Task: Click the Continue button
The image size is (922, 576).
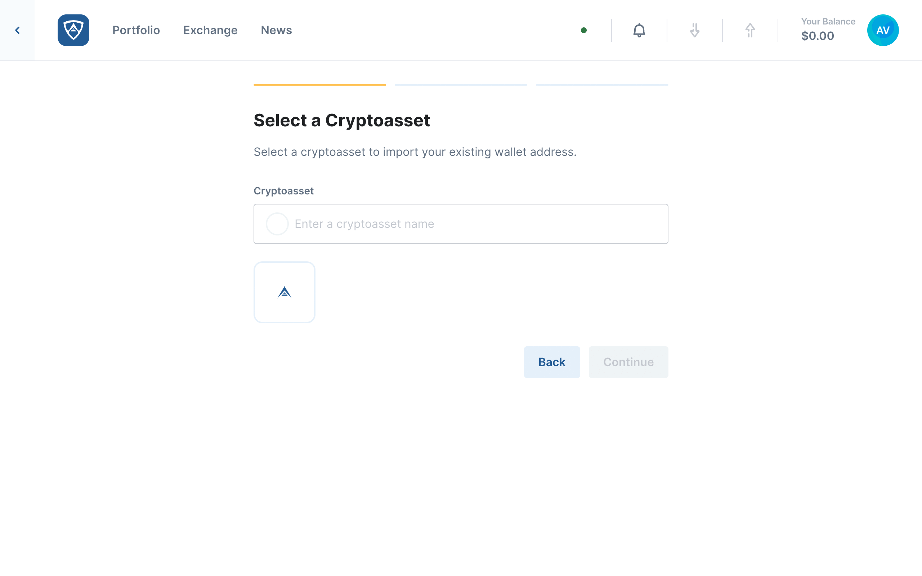Action: [x=628, y=362]
